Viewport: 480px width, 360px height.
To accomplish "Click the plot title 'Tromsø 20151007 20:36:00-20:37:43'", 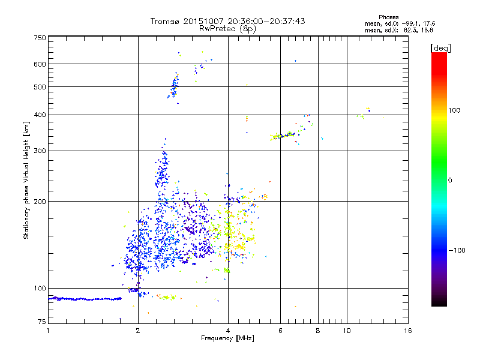I will 227,21.
